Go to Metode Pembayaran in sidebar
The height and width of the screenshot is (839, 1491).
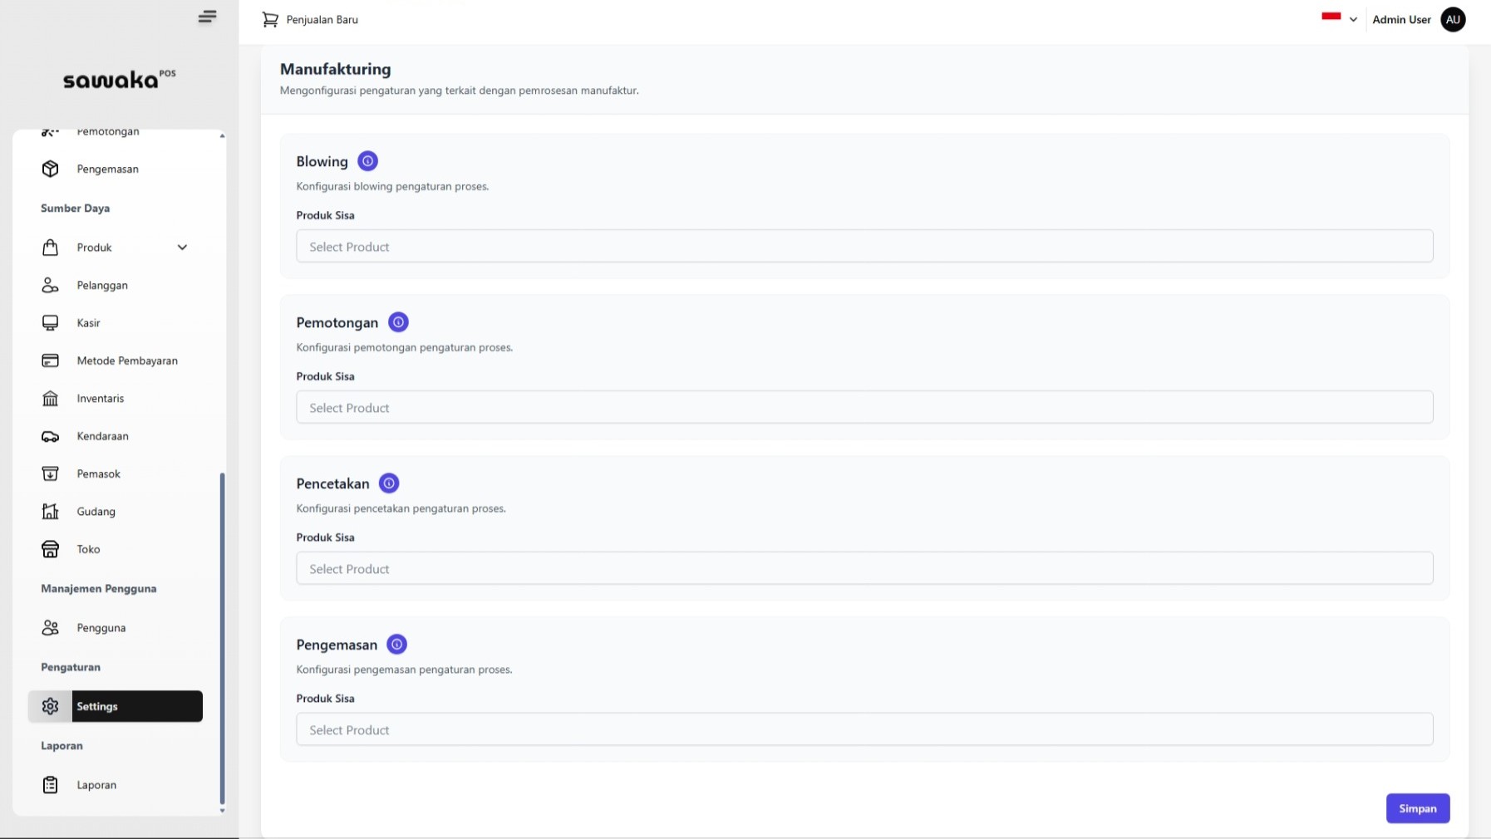click(x=126, y=361)
